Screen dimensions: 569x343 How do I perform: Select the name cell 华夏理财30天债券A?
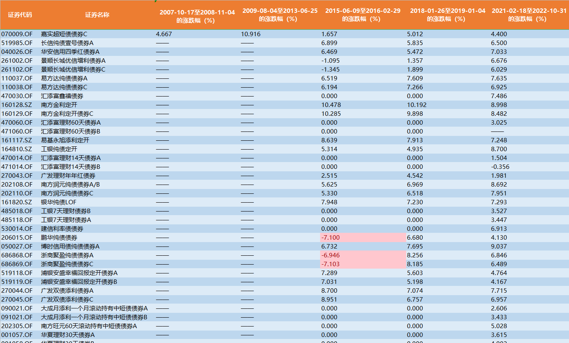pos(68,335)
